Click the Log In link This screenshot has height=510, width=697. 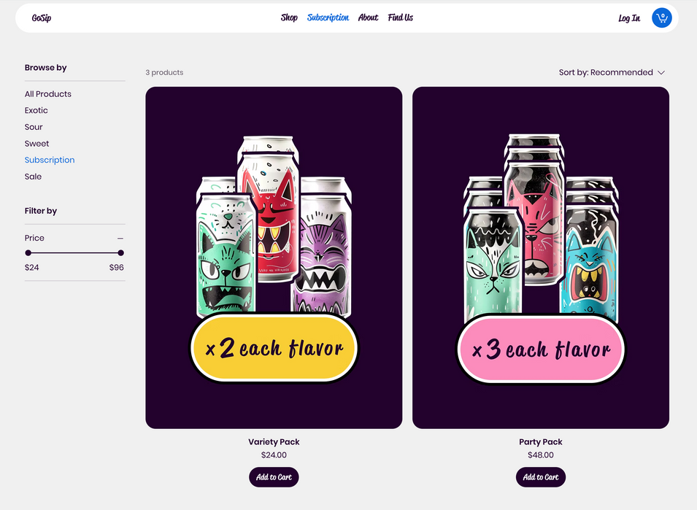point(629,18)
